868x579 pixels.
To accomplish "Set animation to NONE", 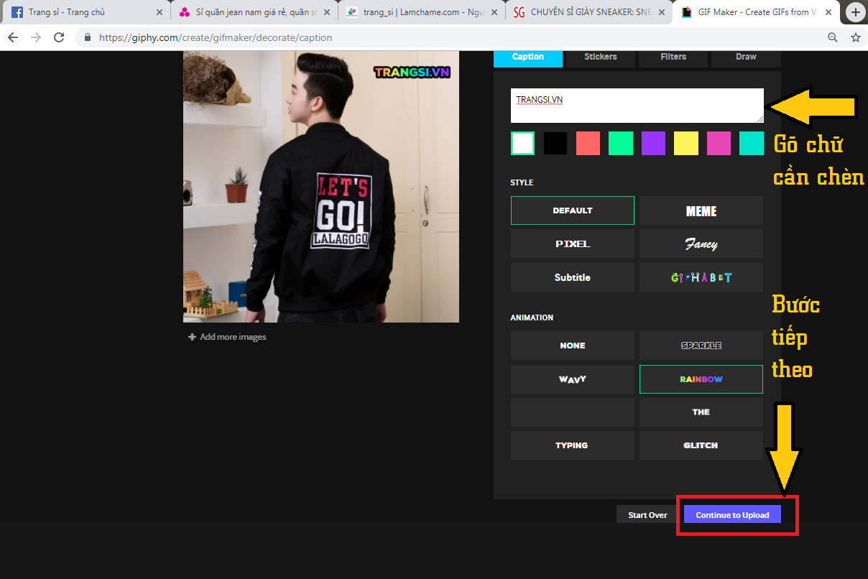I will [x=572, y=346].
